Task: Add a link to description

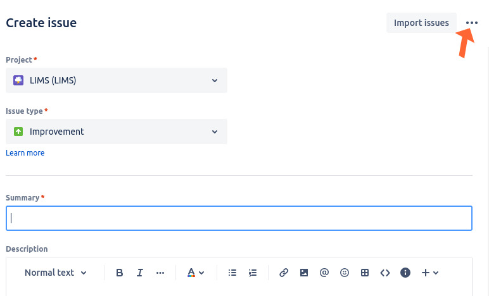Action: [284, 273]
